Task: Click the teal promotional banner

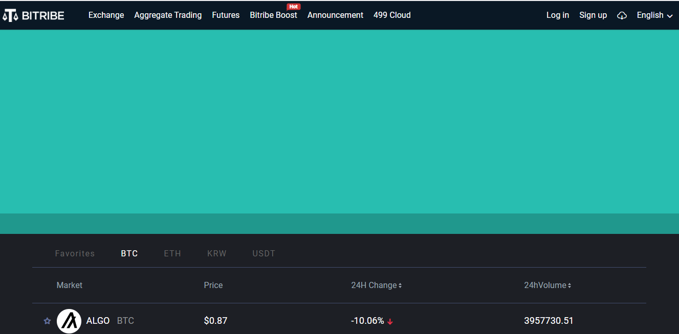Action: 339,122
